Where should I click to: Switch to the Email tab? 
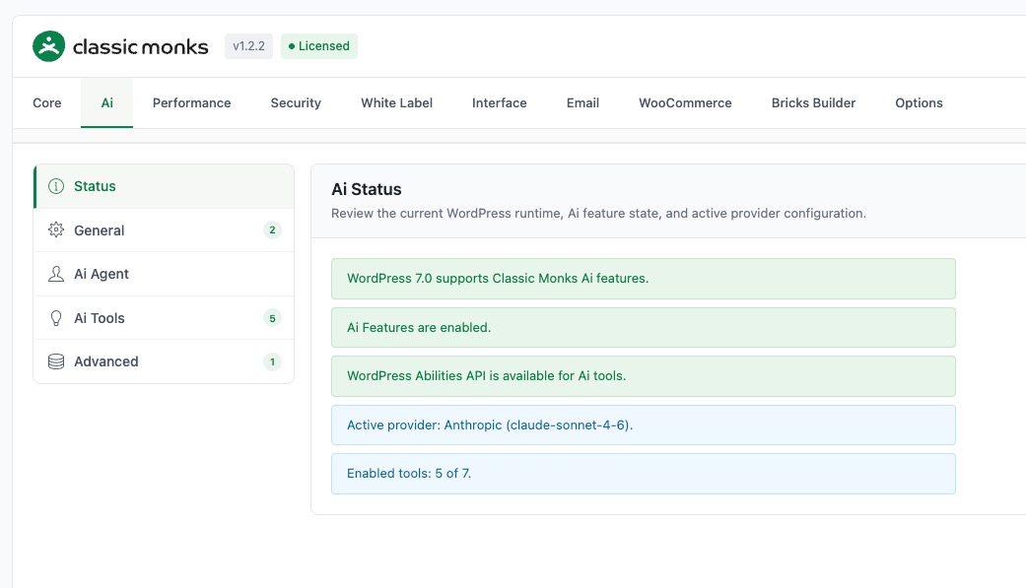click(582, 102)
